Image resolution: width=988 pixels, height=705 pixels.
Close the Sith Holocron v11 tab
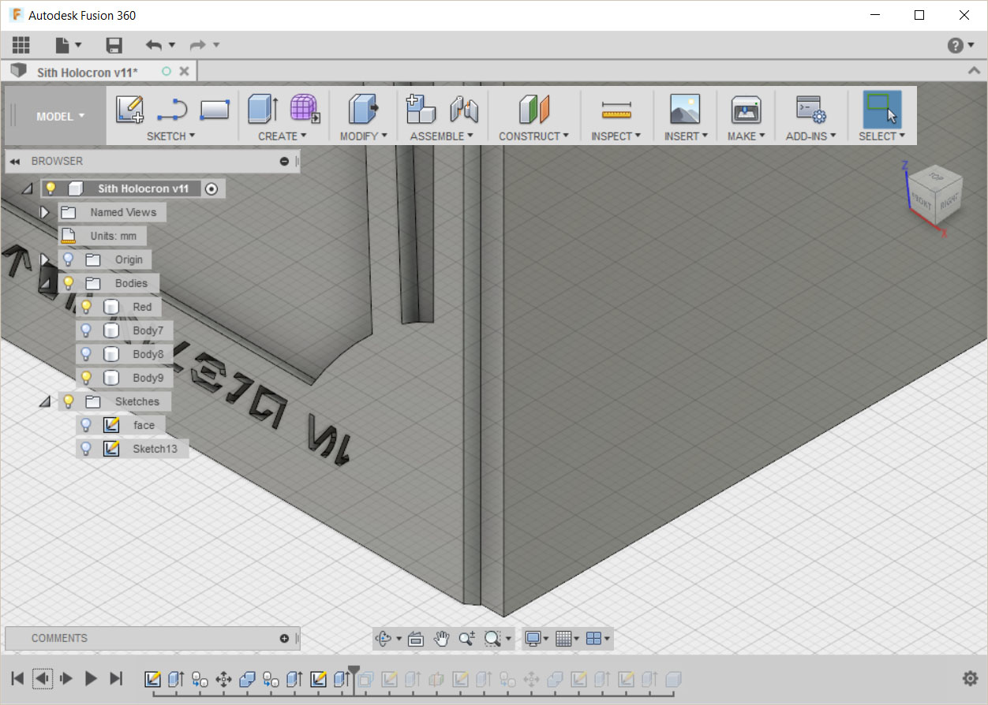(x=184, y=71)
